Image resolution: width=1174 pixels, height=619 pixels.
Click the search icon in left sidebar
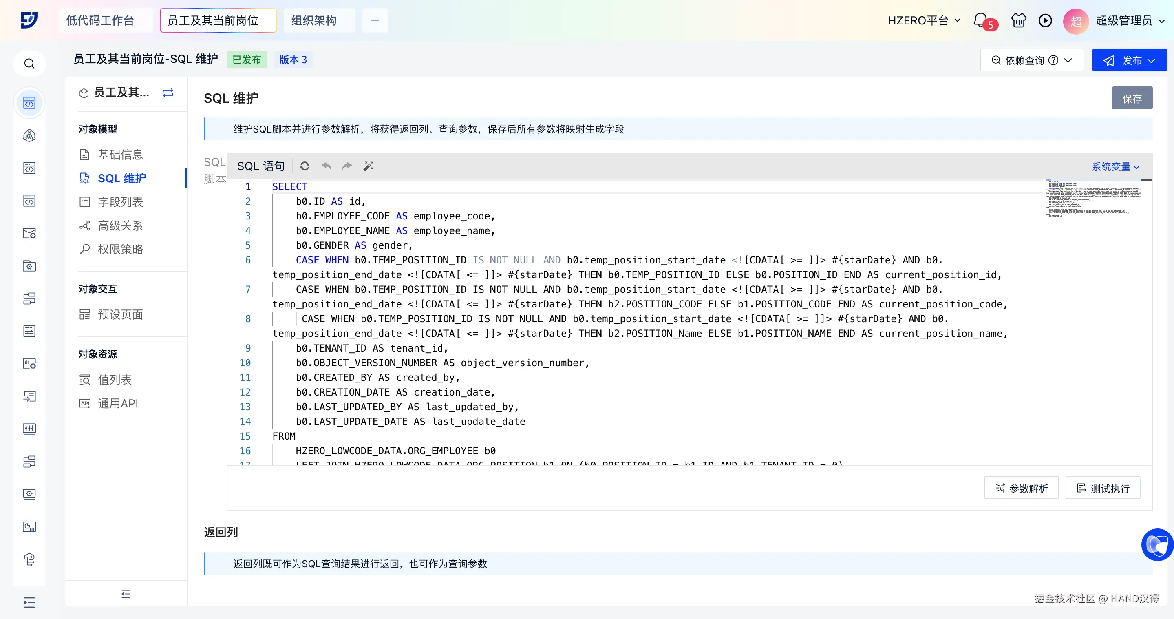click(29, 63)
